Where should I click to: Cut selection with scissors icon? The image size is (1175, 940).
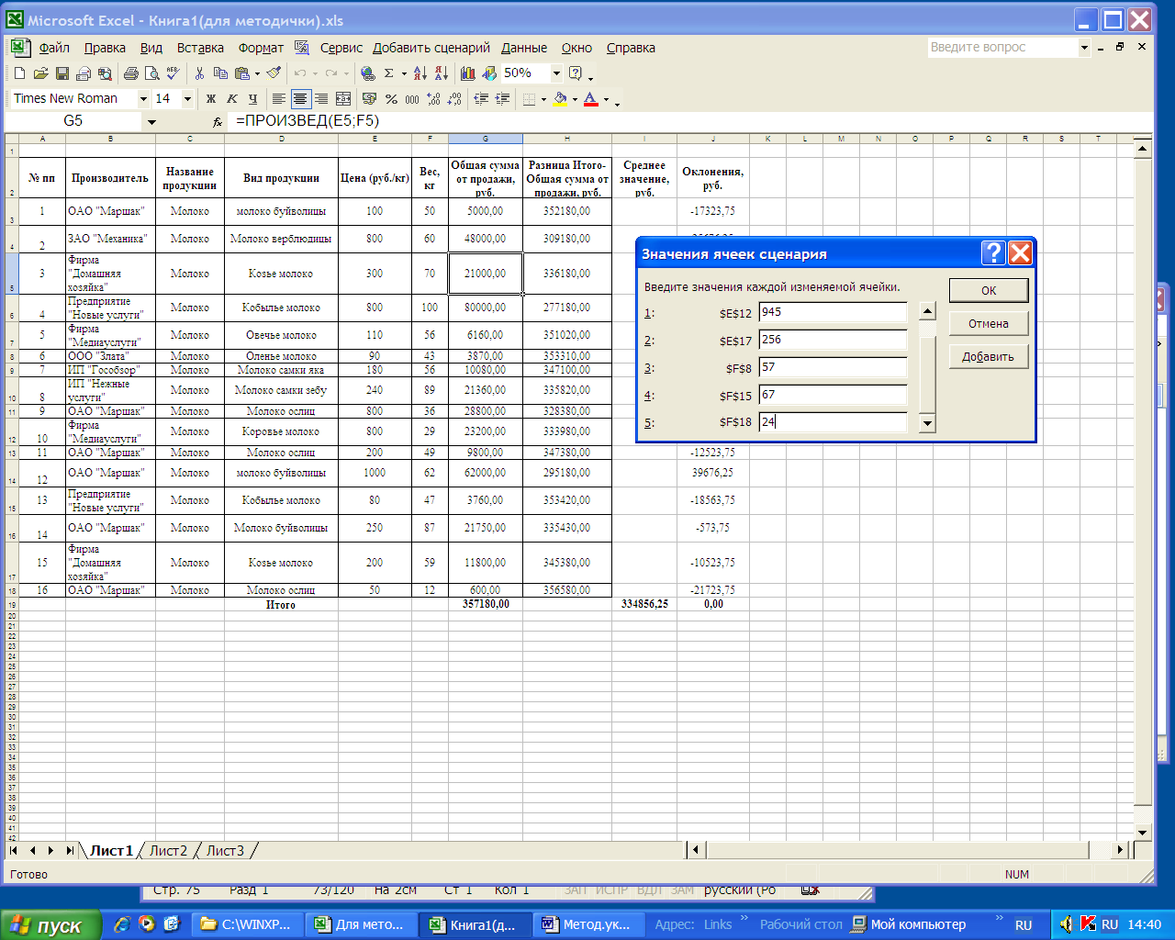(x=199, y=73)
